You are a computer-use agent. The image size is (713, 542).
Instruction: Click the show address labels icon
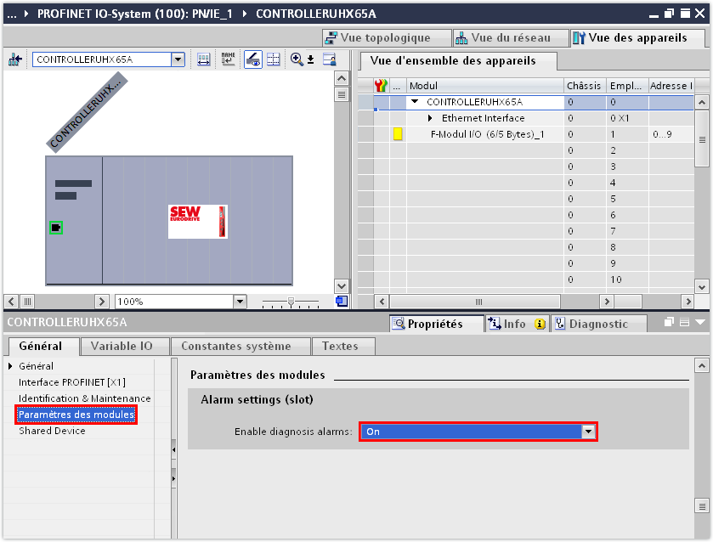[204, 59]
